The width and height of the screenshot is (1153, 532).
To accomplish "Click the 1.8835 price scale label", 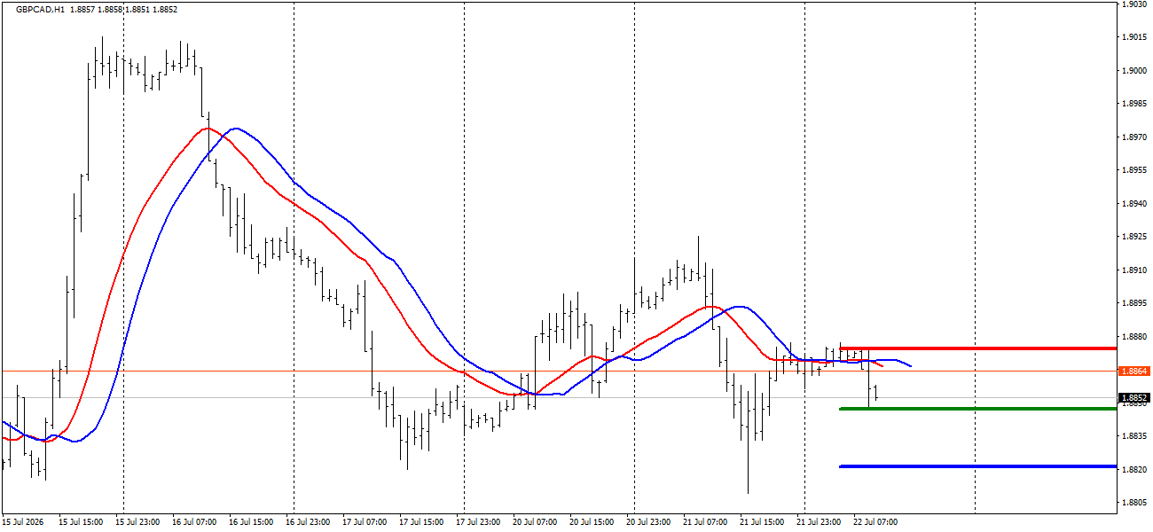I will coord(1133,436).
